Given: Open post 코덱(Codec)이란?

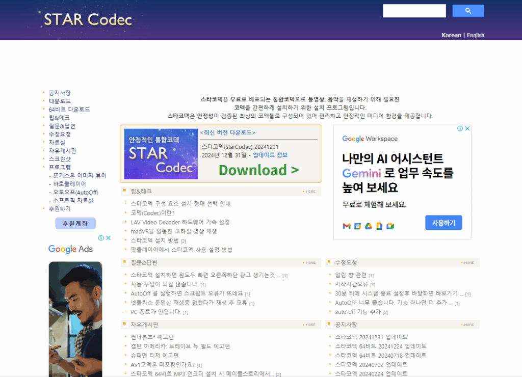Looking at the screenshot, I should tap(152, 213).
